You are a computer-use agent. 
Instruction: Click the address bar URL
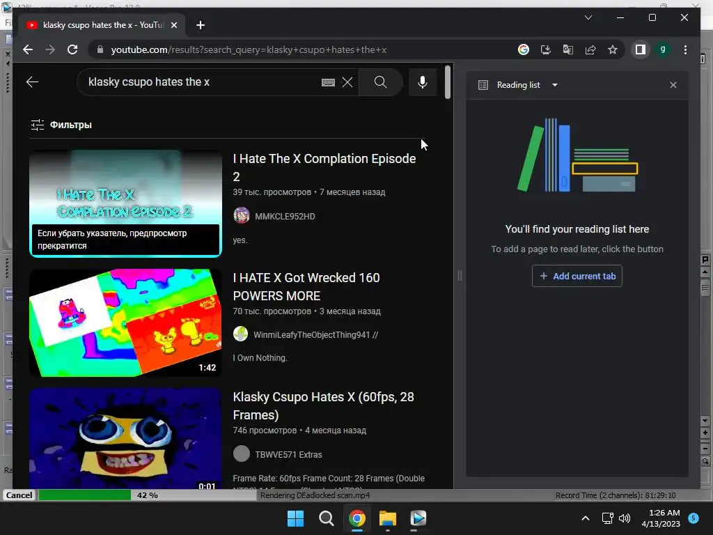coord(249,49)
